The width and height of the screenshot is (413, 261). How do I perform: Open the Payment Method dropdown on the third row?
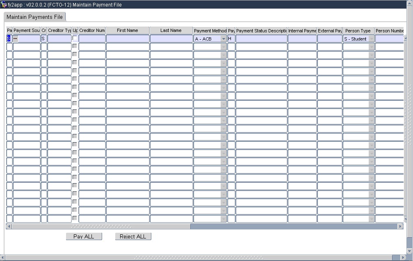pyautogui.click(x=224, y=54)
